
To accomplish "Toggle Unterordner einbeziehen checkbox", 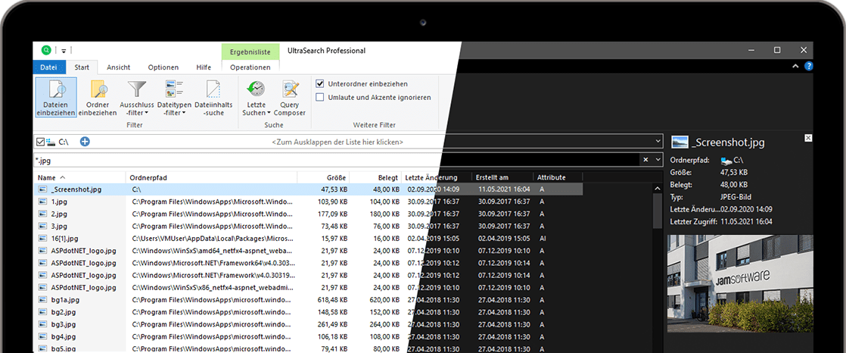I will (320, 83).
